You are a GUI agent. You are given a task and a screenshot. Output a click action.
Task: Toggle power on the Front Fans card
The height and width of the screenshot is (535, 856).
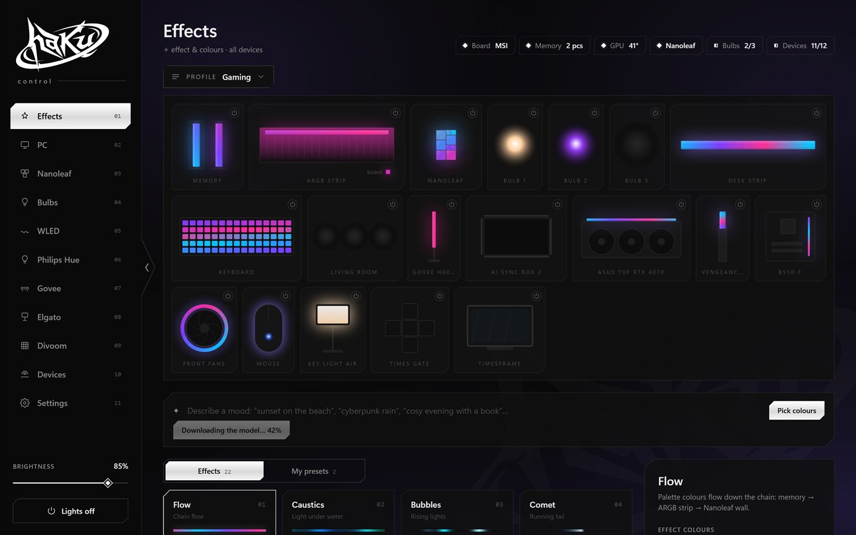point(228,296)
